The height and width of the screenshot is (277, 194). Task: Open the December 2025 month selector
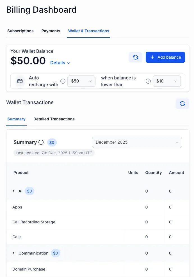(x=137, y=142)
